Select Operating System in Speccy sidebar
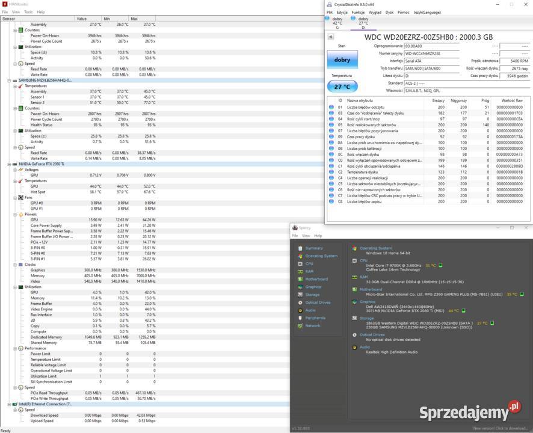The width and height of the screenshot is (533, 433). 321,256
